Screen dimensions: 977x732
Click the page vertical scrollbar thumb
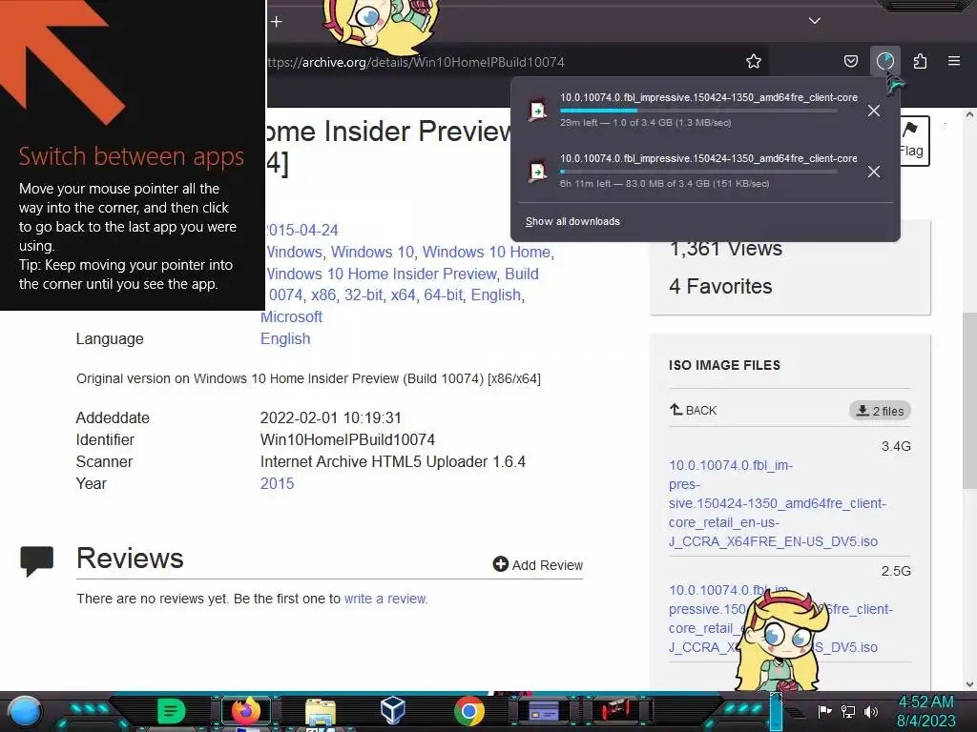969,399
